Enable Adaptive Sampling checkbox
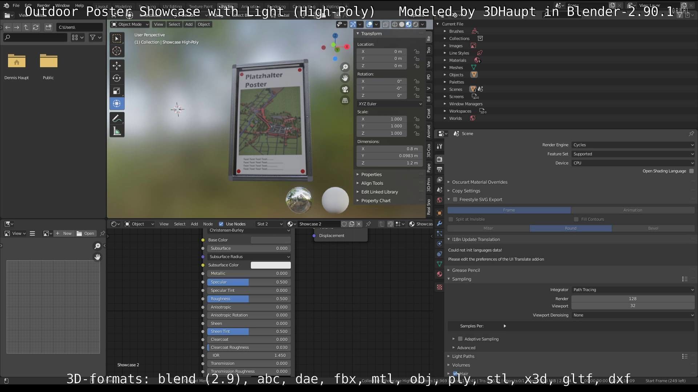Screen dimensions: 698x392 click(460, 339)
